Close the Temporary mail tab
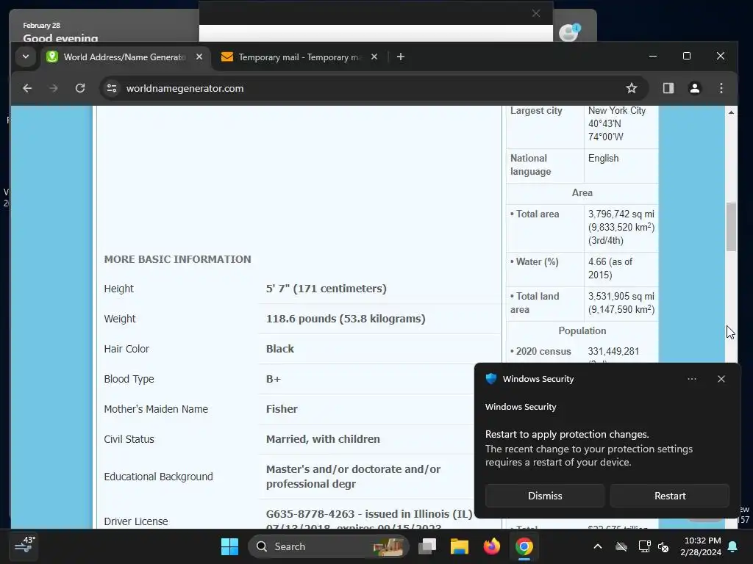 coord(374,57)
